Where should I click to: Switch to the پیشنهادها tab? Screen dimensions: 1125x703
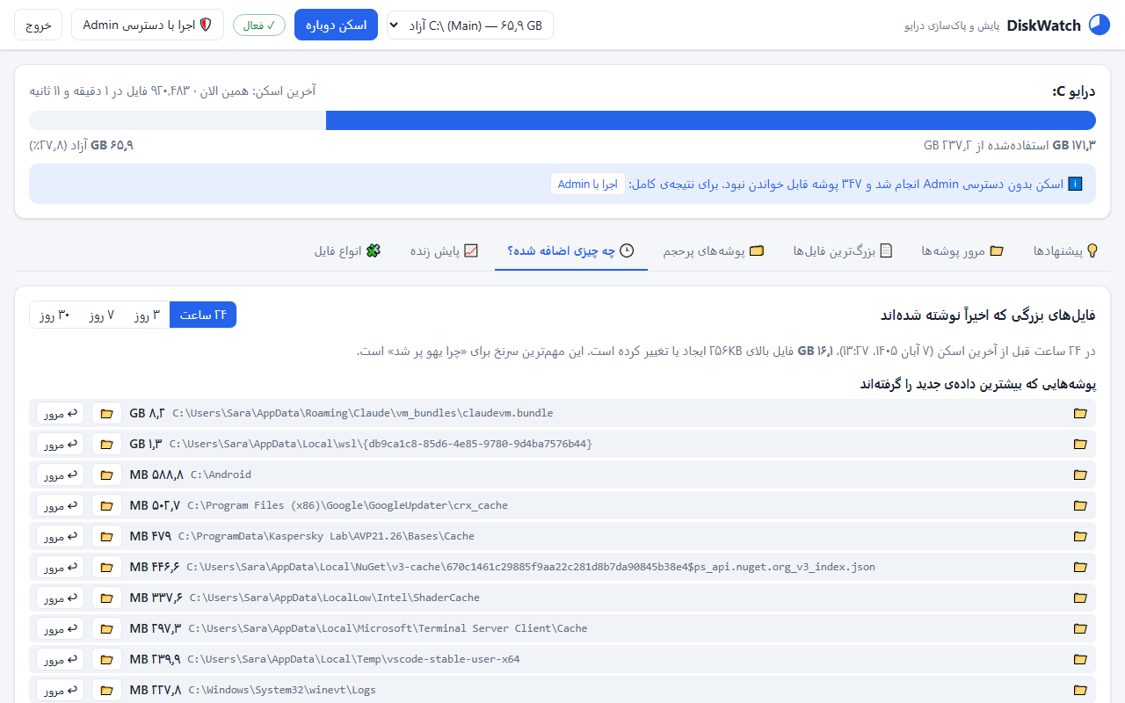coord(1066,250)
